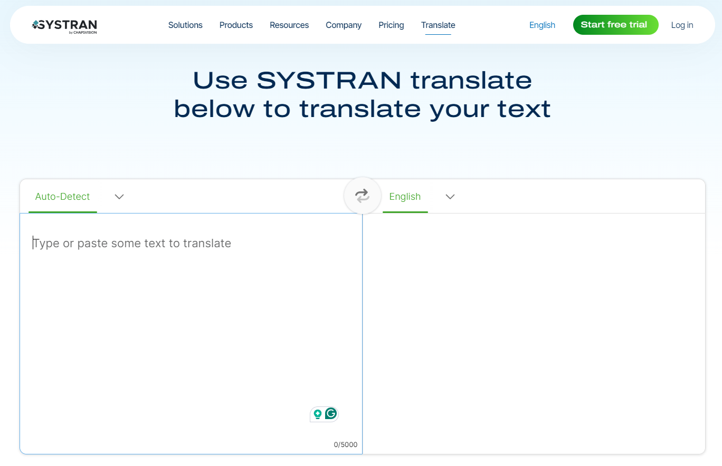Screen dimensions: 722x466
Task: Go to the Pricing page
Action: (x=391, y=25)
